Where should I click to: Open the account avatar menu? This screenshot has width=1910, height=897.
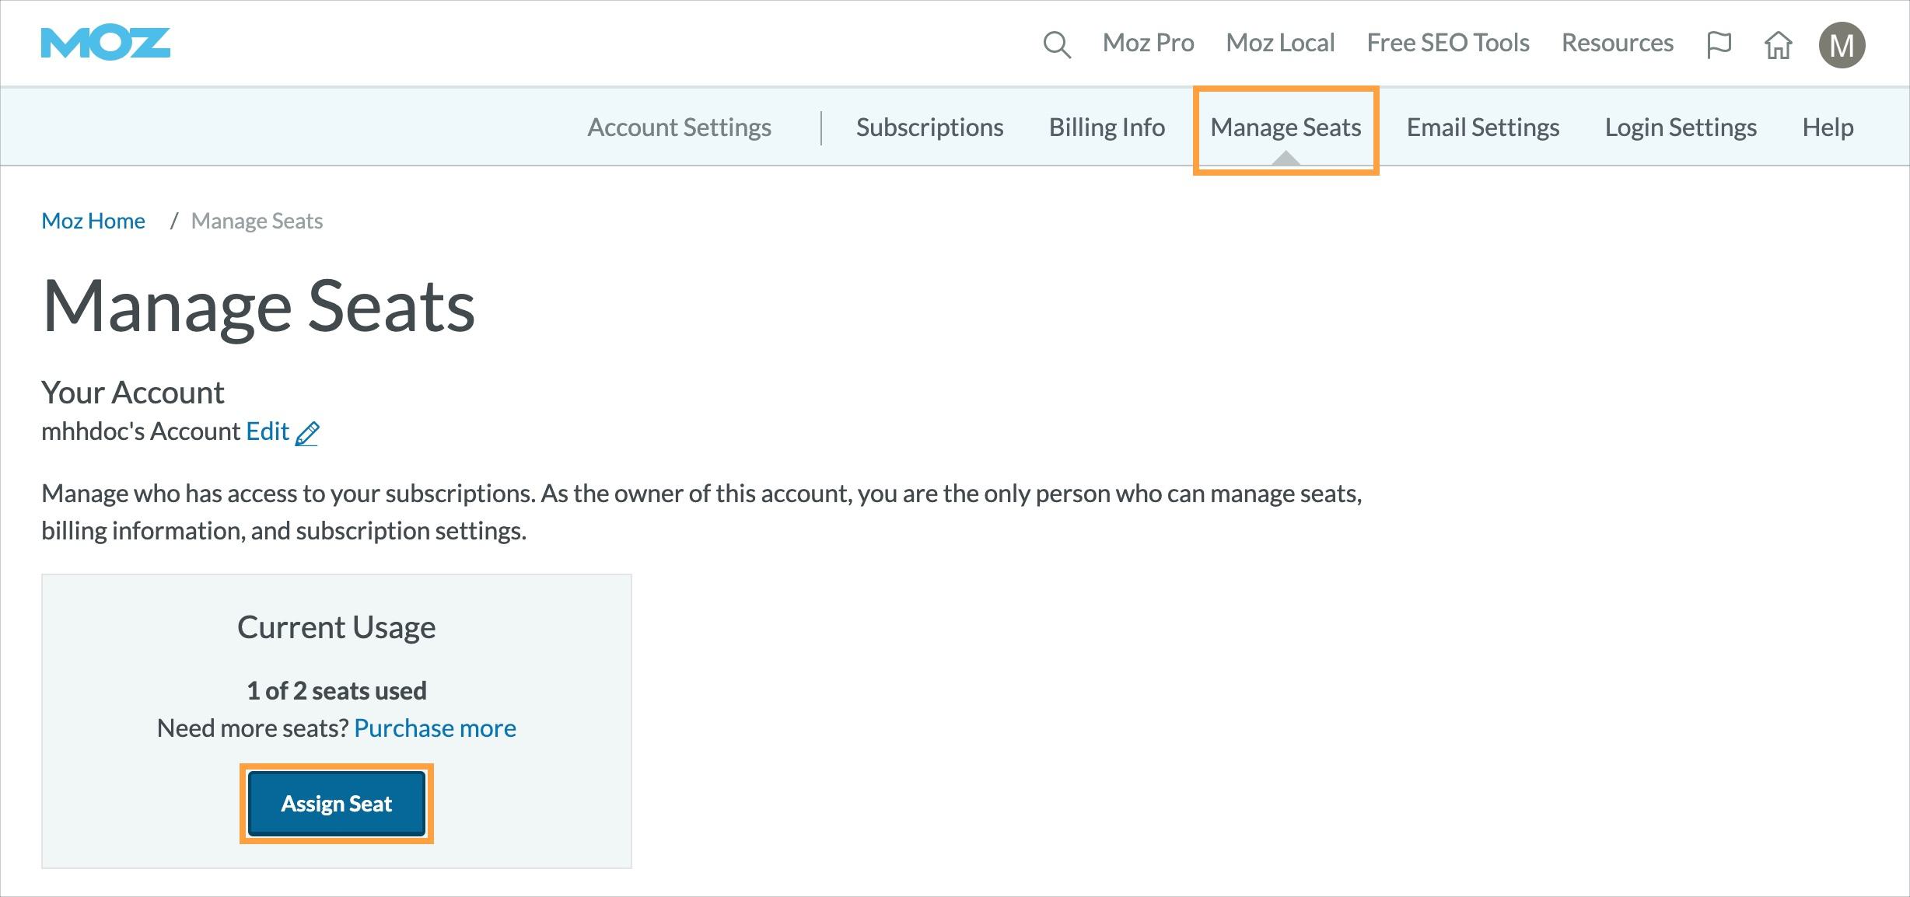[1842, 44]
